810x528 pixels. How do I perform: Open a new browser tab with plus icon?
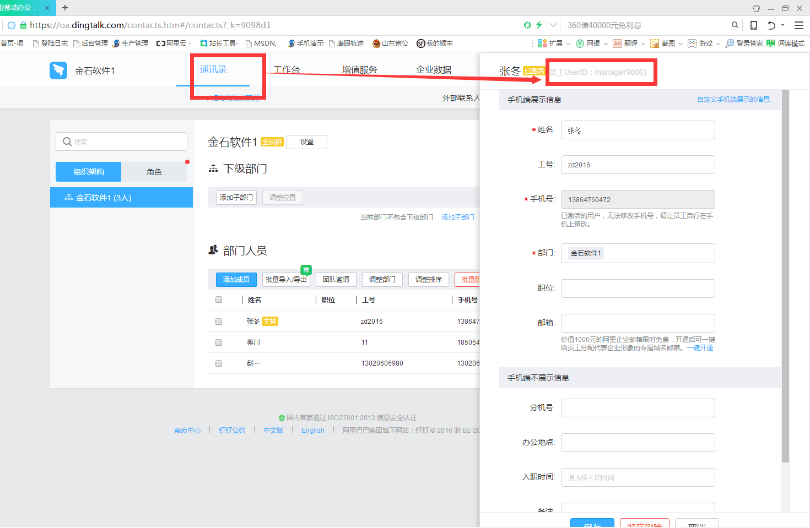(65, 8)
